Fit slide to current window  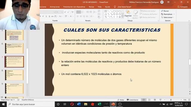coord(189,100)
